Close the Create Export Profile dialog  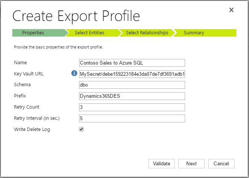[x=231, y=10]
